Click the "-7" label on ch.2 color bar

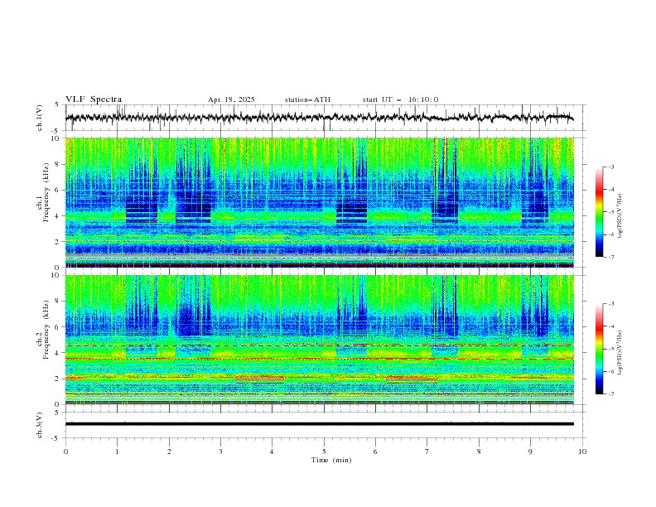611,394
